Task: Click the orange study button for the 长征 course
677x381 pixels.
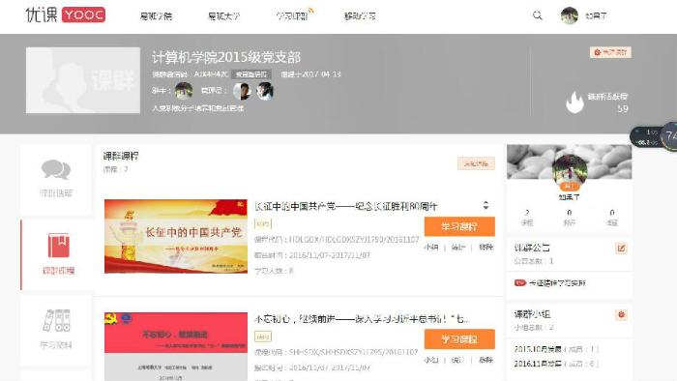Action: pyautogui.click(x=459, y=226)
